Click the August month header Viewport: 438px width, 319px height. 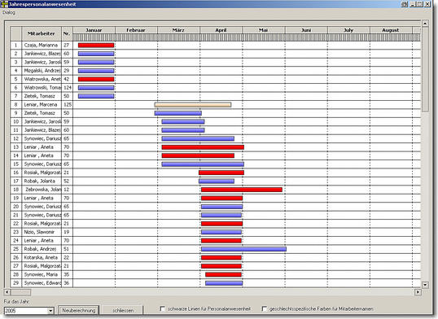pos(391,30)
